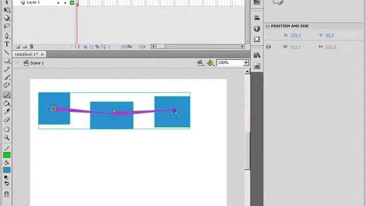The width and height of the screenshot is (366, 206).
Task: Toggle Layer 1 green outline square
Action: click(72, 3)
